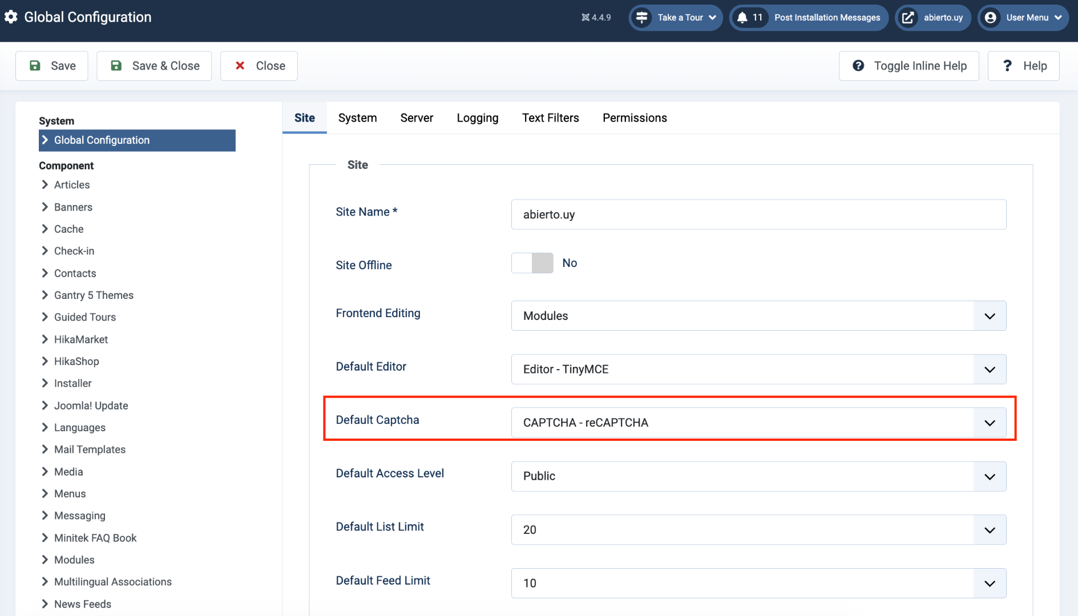This screenshot has height=616, width=1078.
Task: Toggle the Site Offline switch
Action: 532,263
